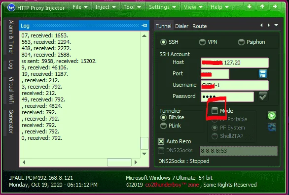Open the View menu
This screenshot has width=289, height=195.
pos(193,7)
